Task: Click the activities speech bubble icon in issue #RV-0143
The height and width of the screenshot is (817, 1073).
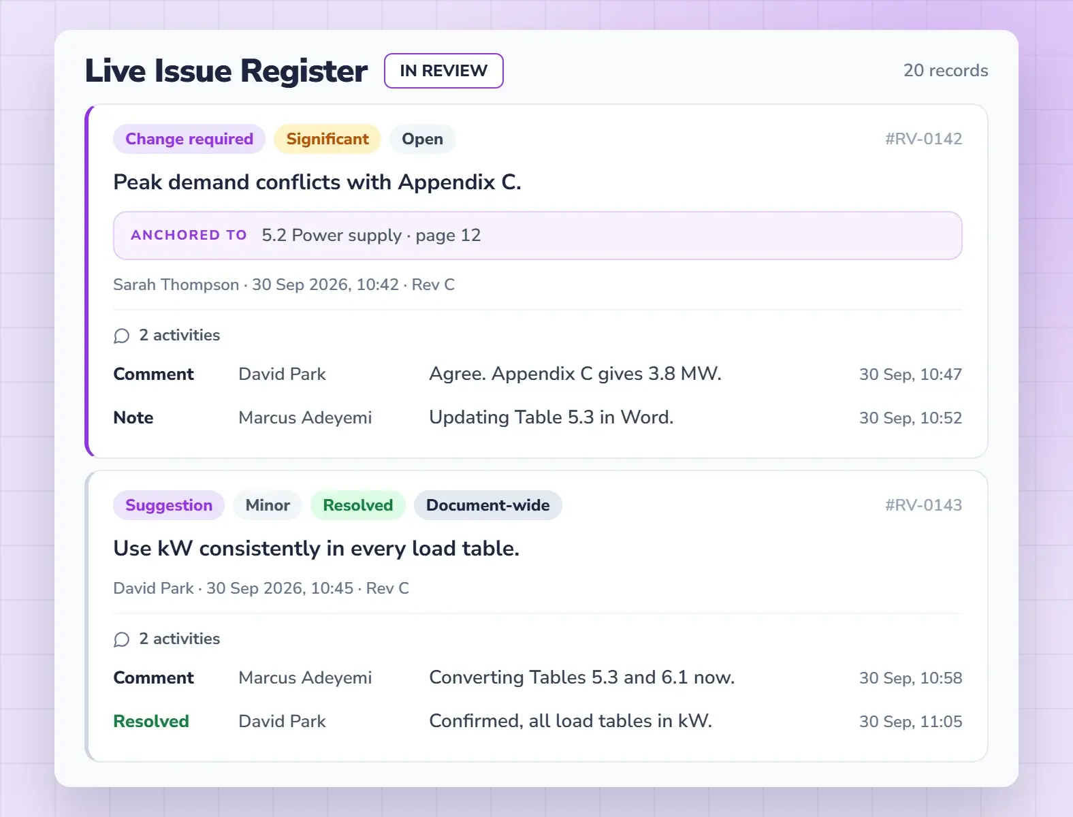Action: pyautogui.click(x=122, y=639)
